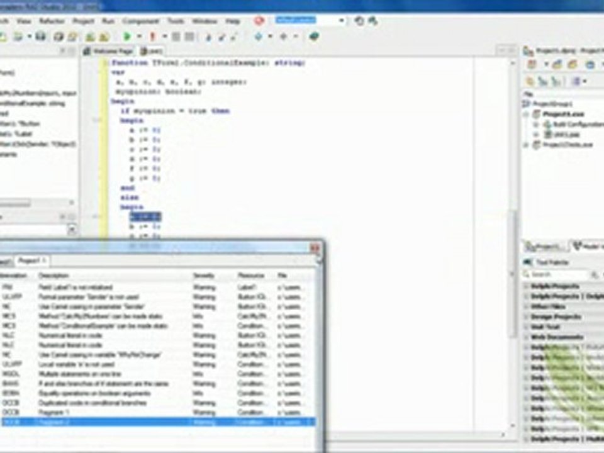Click the grey forward navigation arrow icon

click(x=284, y=36)
